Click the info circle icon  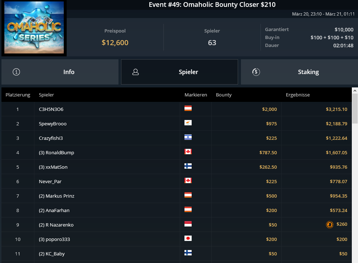[16, 72]
